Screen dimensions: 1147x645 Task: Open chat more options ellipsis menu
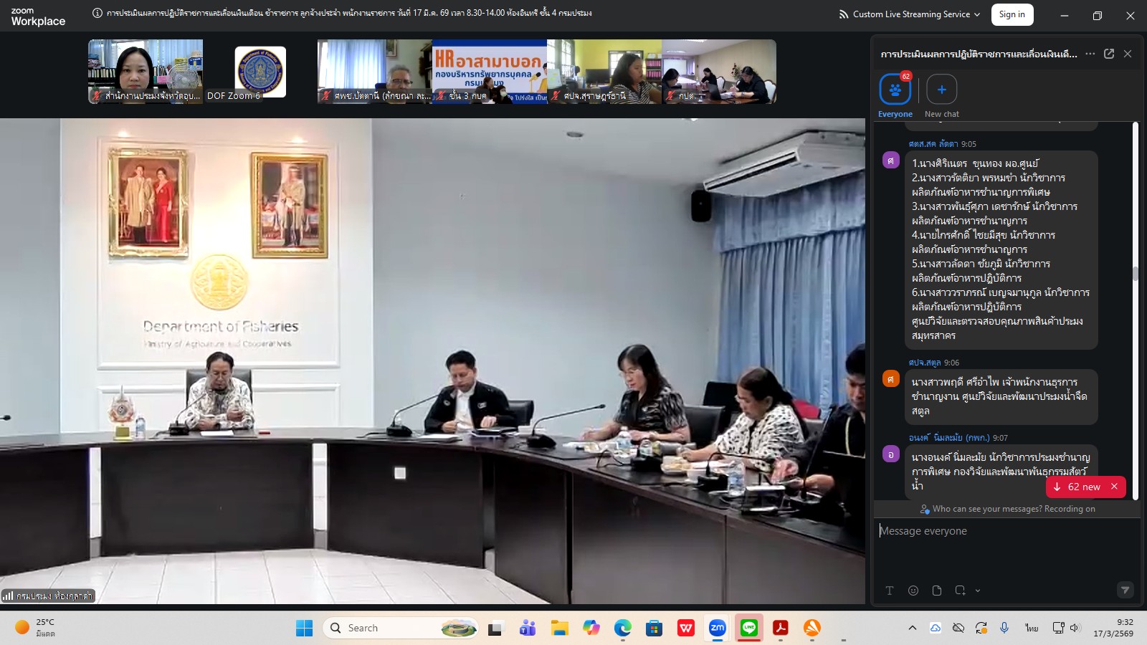1090,54
